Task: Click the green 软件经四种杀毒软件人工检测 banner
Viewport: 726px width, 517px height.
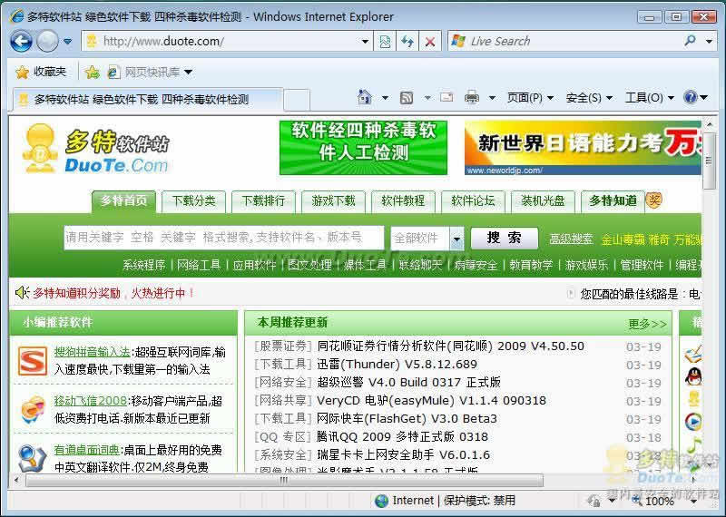Action: coord(364,148)
